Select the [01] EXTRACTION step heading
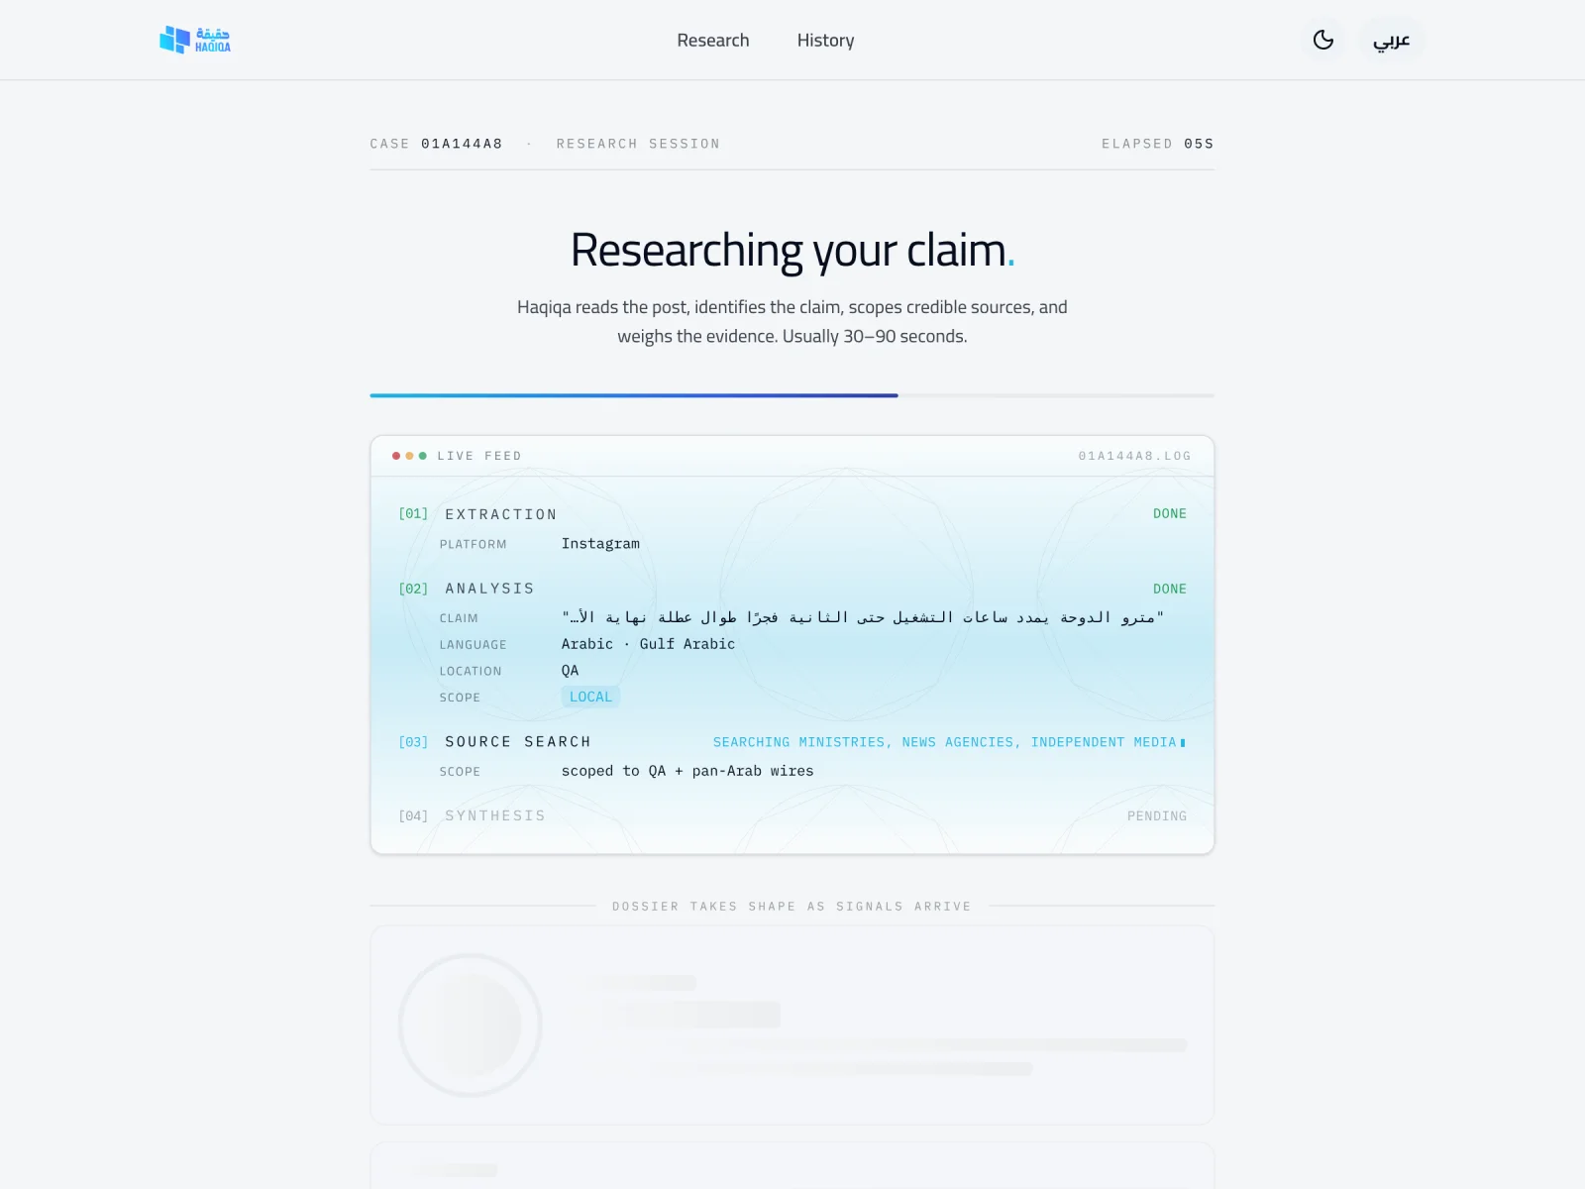The width and height of the screenshot is (1585, 1189). pyautogui.click(x=477, y=514)
